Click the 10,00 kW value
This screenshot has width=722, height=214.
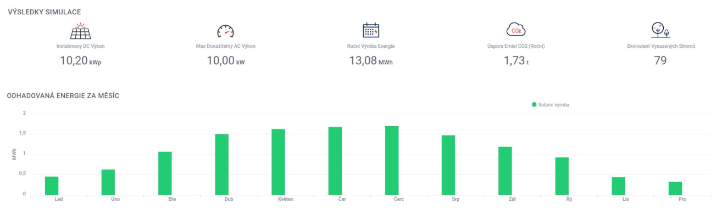click(226, 61)
